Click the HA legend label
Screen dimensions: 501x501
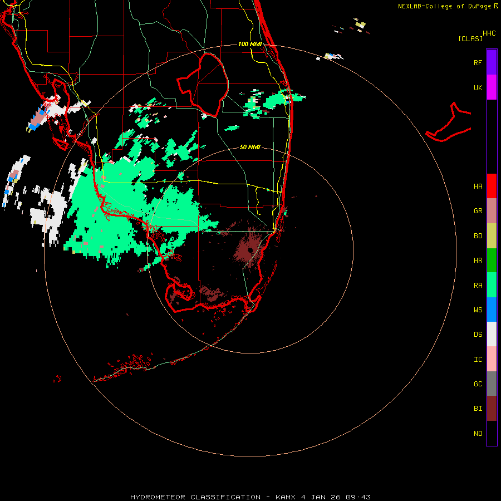(x=478, y=186)
